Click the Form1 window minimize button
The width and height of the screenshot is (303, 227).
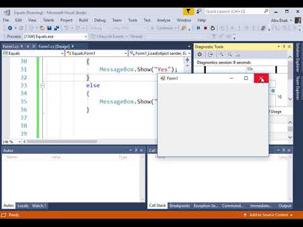click(232, 78)
